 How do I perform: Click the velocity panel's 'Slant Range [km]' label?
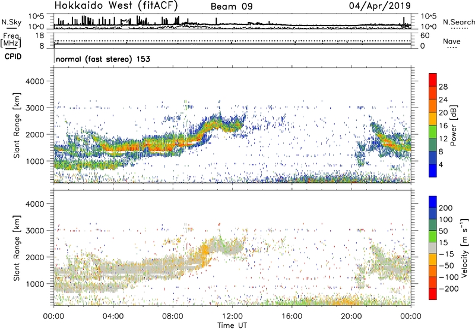[17, 248]
